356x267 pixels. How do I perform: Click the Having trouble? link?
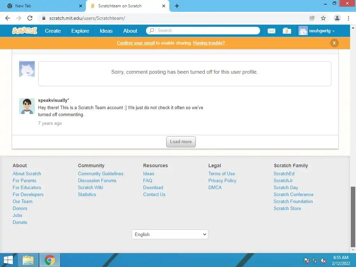click(x=209, y=43)
